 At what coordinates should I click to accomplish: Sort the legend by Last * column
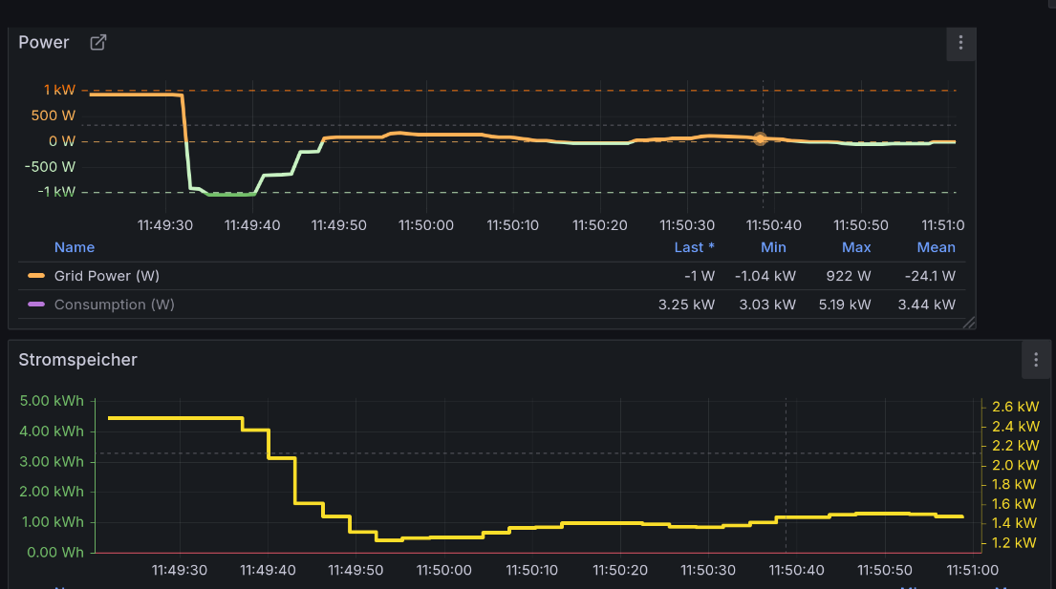694,247
